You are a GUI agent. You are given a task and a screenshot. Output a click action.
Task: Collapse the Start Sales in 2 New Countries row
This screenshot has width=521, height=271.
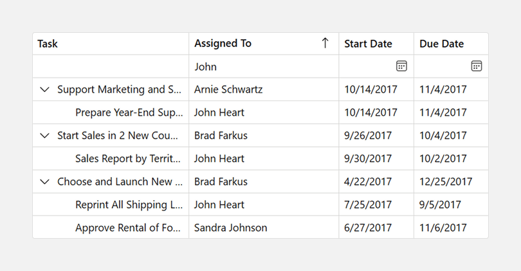click(44, 136)
